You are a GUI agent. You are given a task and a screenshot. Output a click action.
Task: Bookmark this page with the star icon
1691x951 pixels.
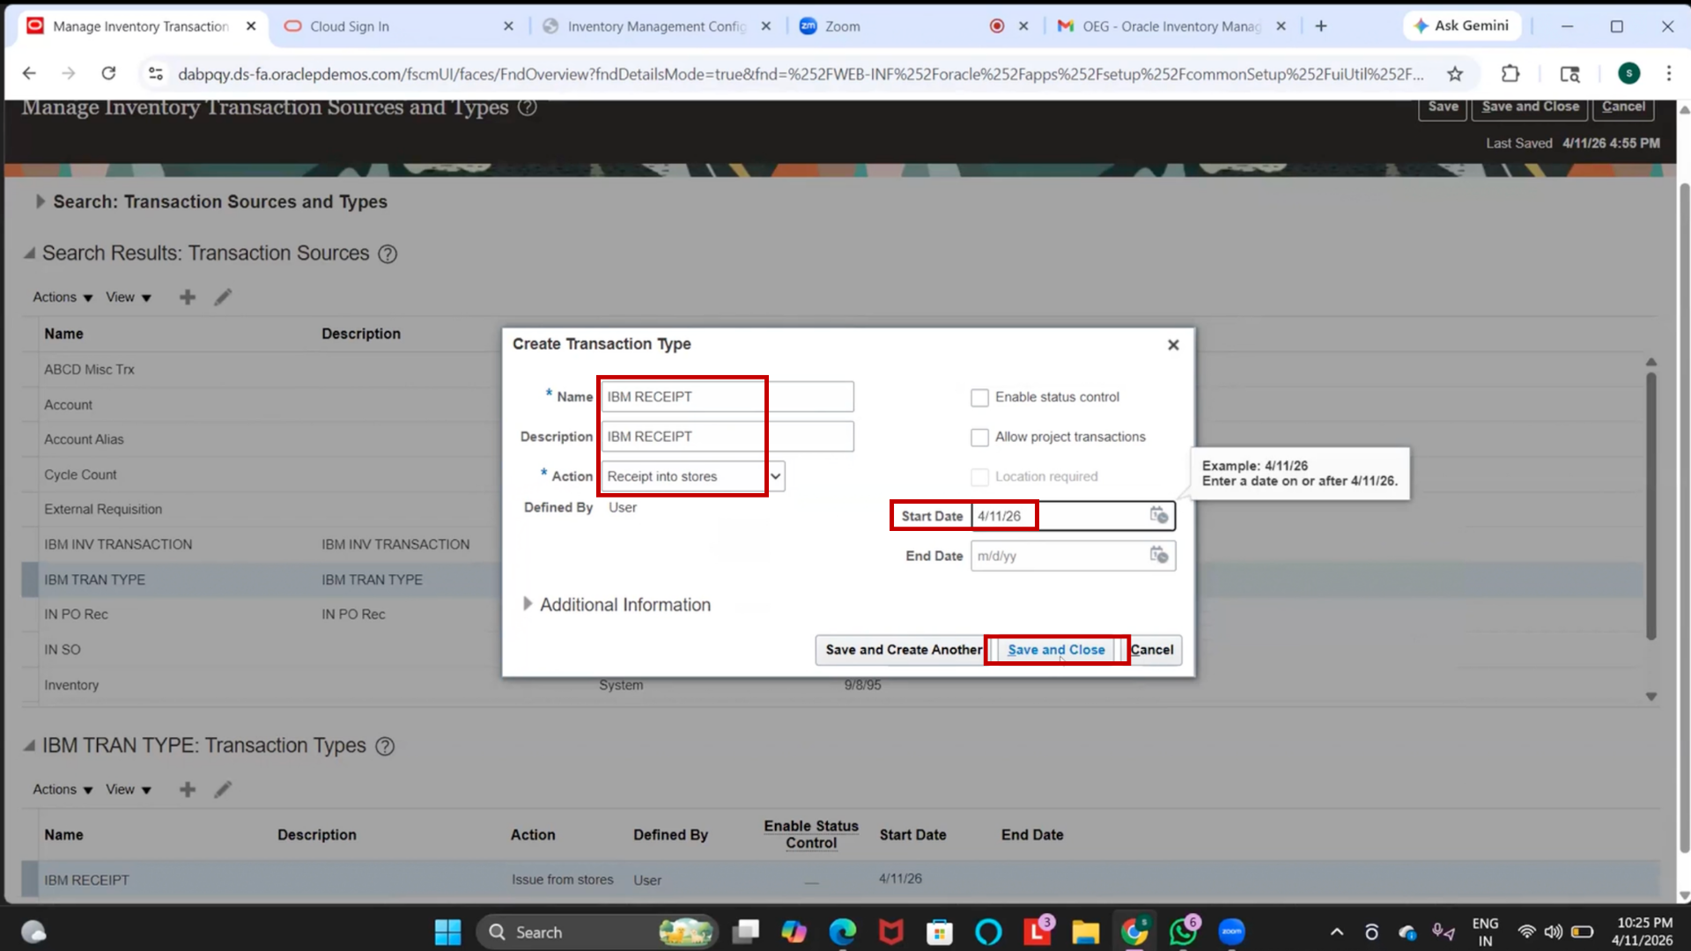(1455, 74)
